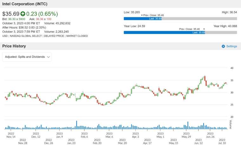
Task: Click the 2023 Apr, 3 axis label
Action: [x=135, y=135]
